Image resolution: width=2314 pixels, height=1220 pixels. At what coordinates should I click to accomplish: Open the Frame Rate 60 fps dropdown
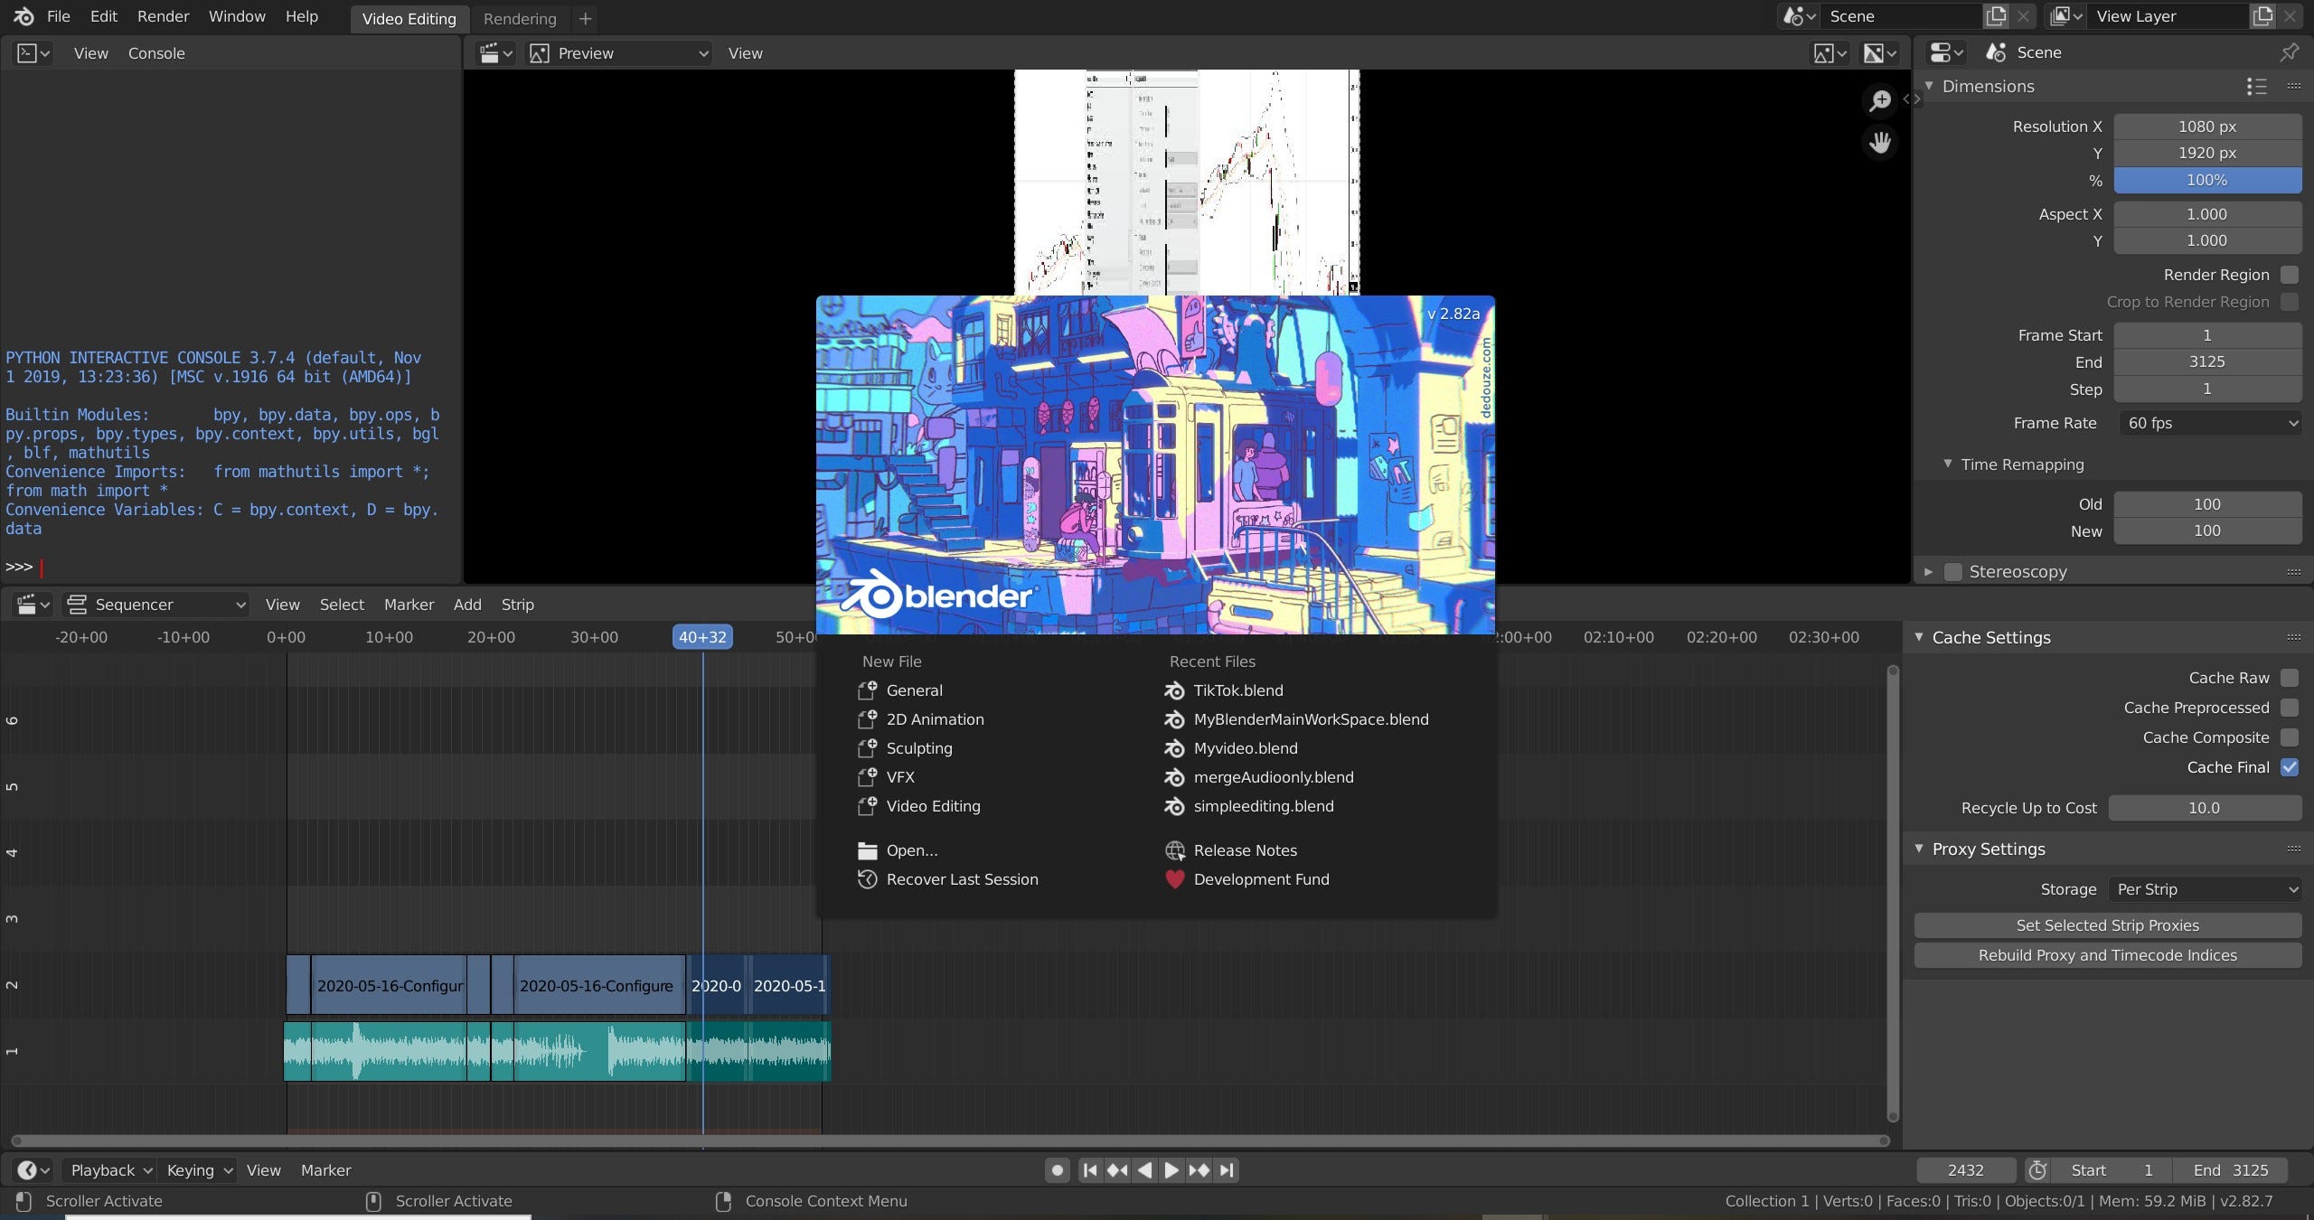[2209, 423]
